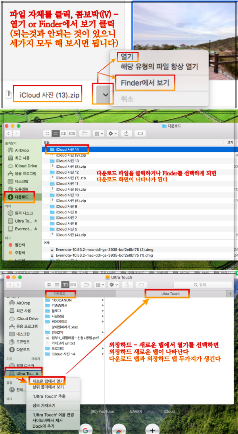Viewport: 238px width, 434px height.
Task: Choose Dock에 추가 from the context menu
Action: 44,426
